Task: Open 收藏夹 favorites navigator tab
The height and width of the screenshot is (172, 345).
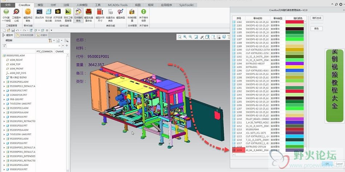Action: pyautogui.click(x=41, y=35)
